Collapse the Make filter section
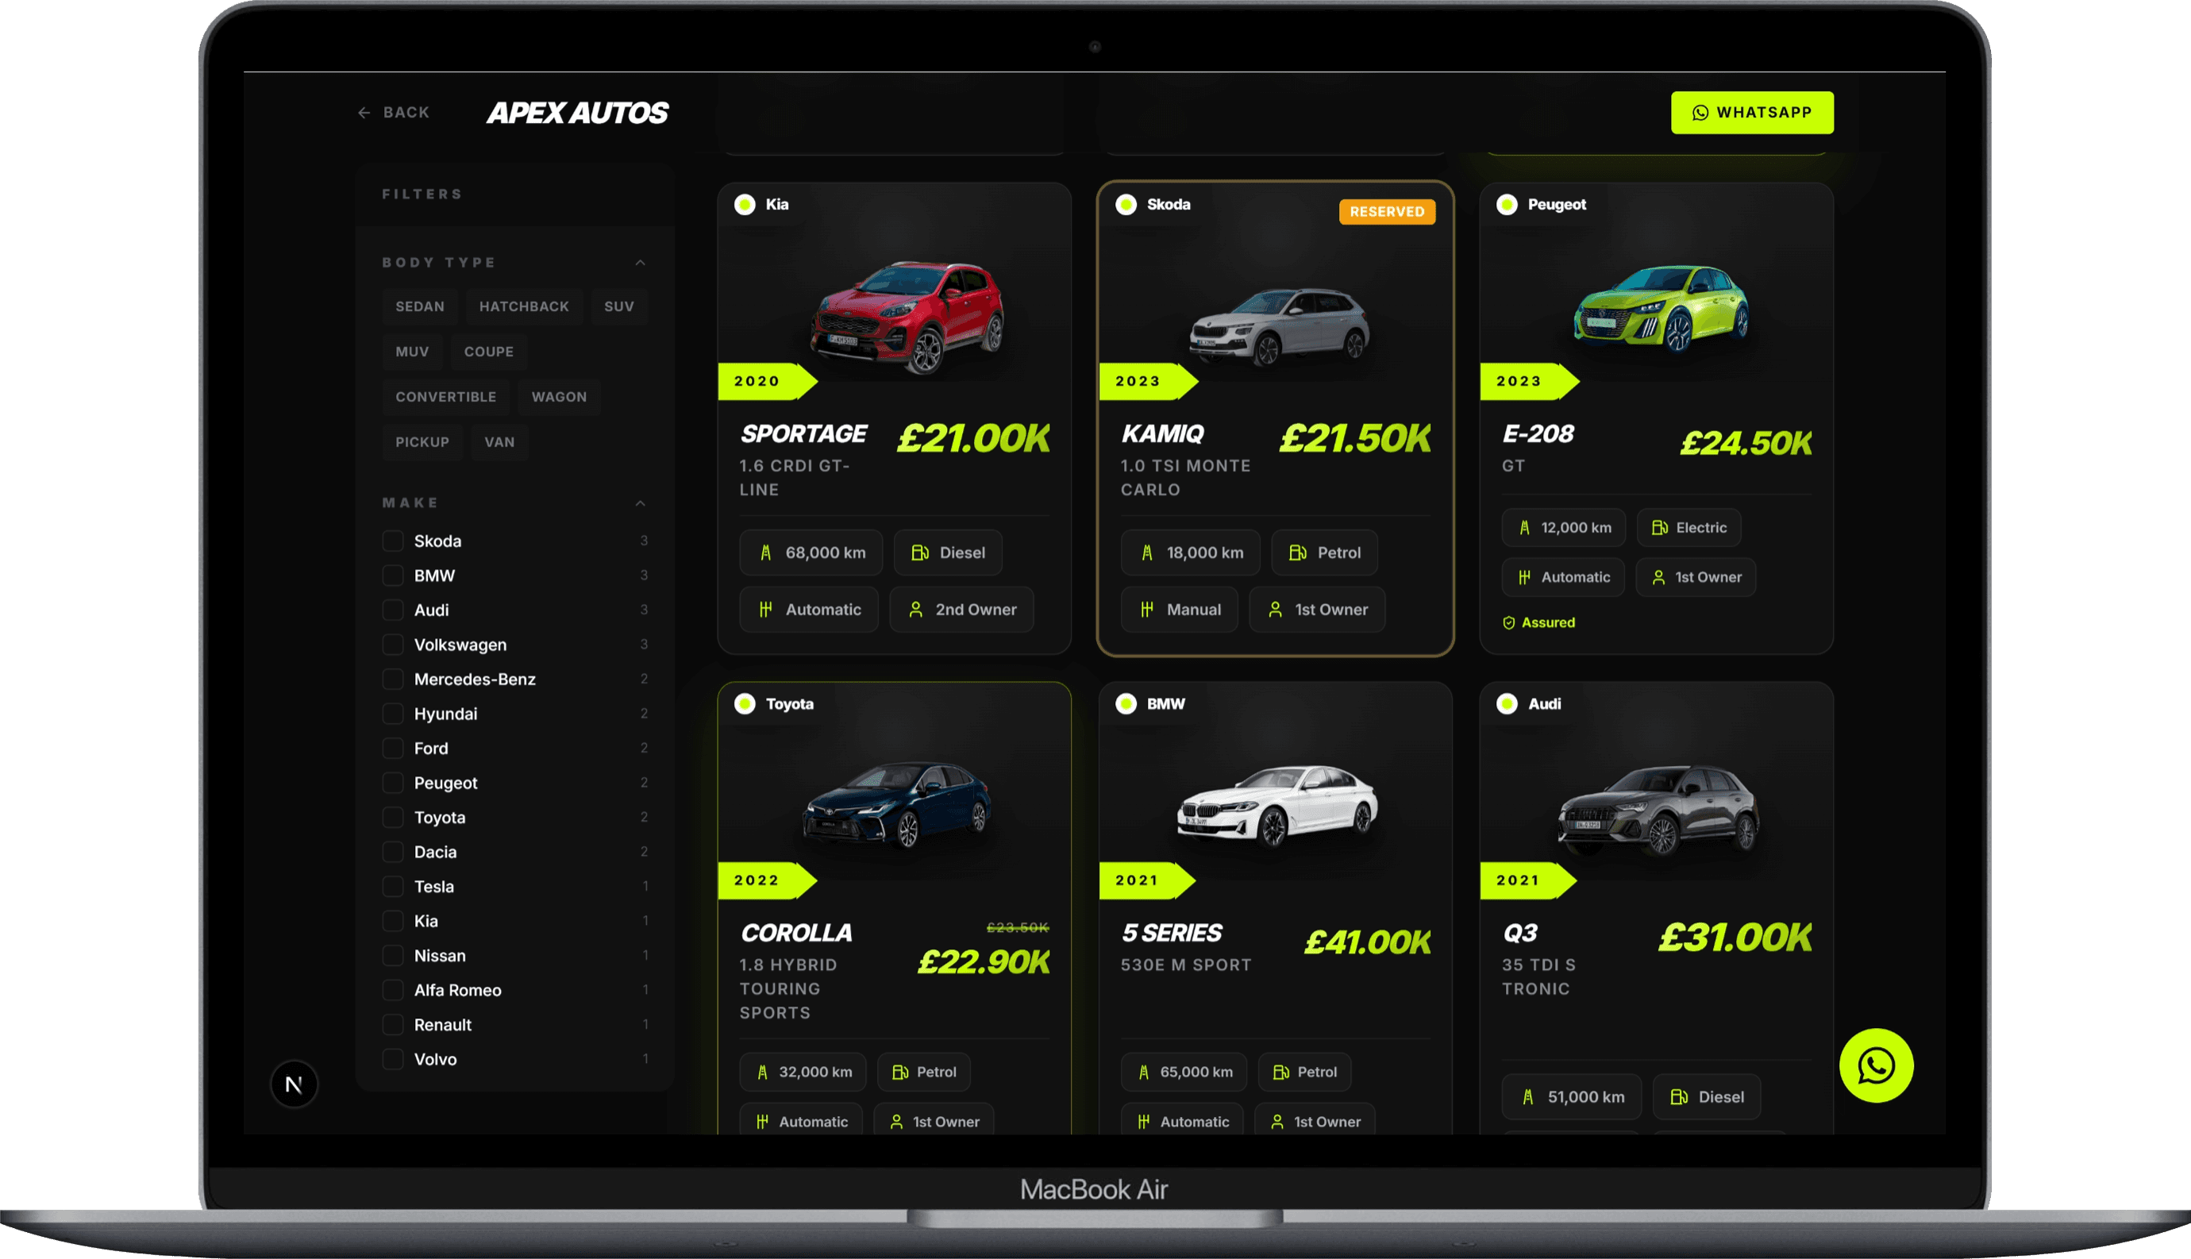 [640, 502]
